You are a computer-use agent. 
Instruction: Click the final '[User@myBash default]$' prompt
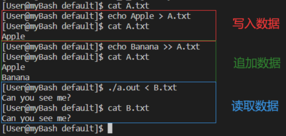point(53,129)
